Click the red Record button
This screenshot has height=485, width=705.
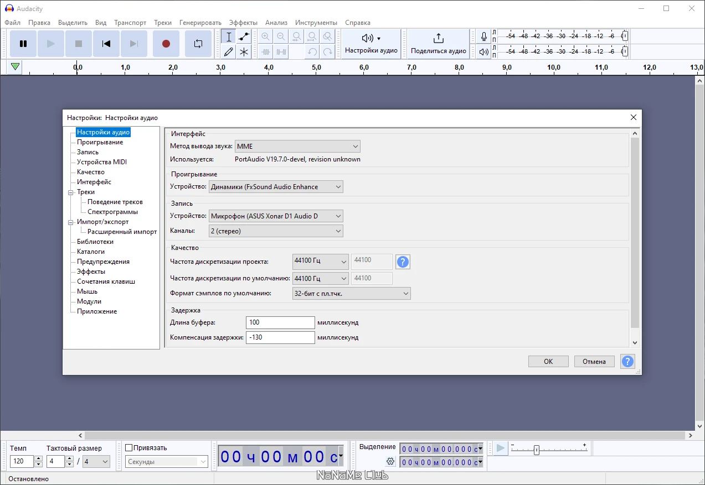pos(166,44)
